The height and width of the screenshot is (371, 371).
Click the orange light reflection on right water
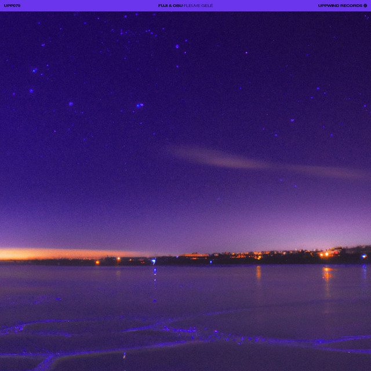coord(327,273)
